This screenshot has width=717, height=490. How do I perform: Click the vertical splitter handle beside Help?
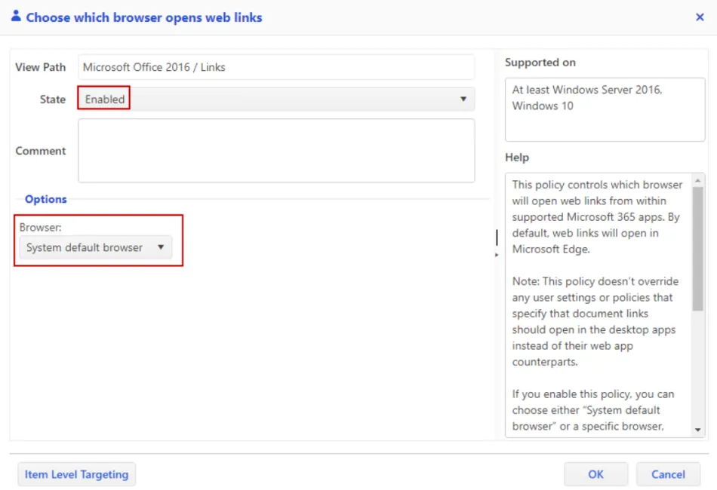(497, 237)
